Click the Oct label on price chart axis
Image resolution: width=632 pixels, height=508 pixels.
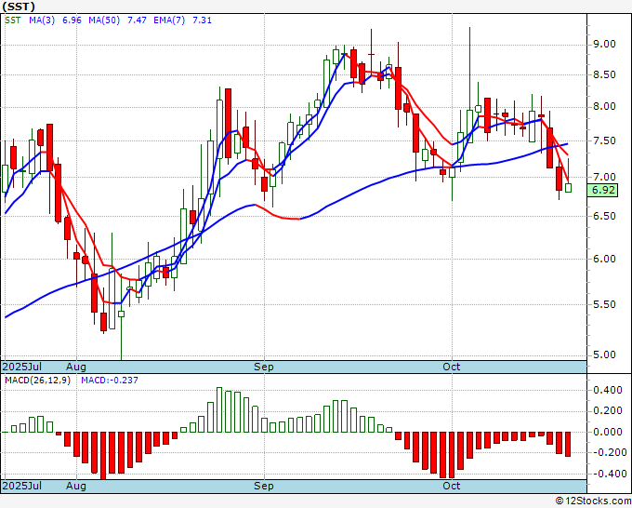click(x=452, y=367)
